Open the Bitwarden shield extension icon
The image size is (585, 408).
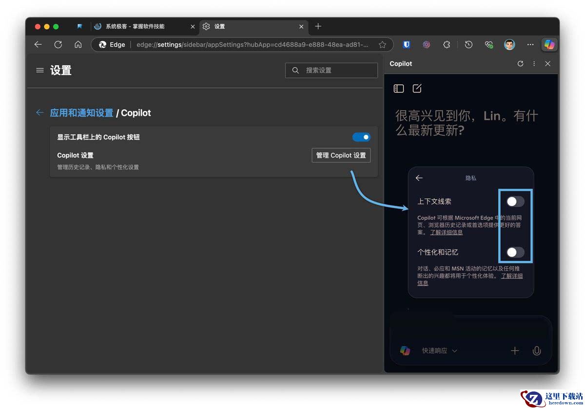click(x=406, y=44)
